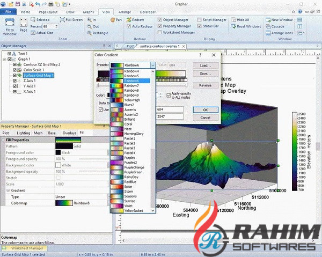
Task: Click the Save... gradient button
Action: pyautogui.click(x=206, y=74)
